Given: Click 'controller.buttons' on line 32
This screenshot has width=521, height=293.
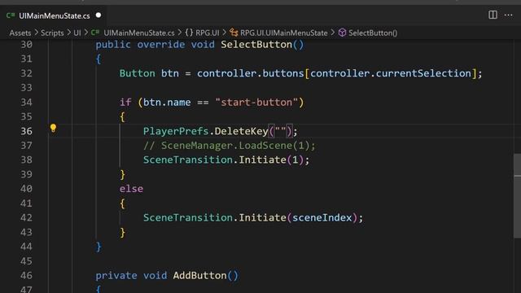Looking at the screenshot, I should (250, 73).
